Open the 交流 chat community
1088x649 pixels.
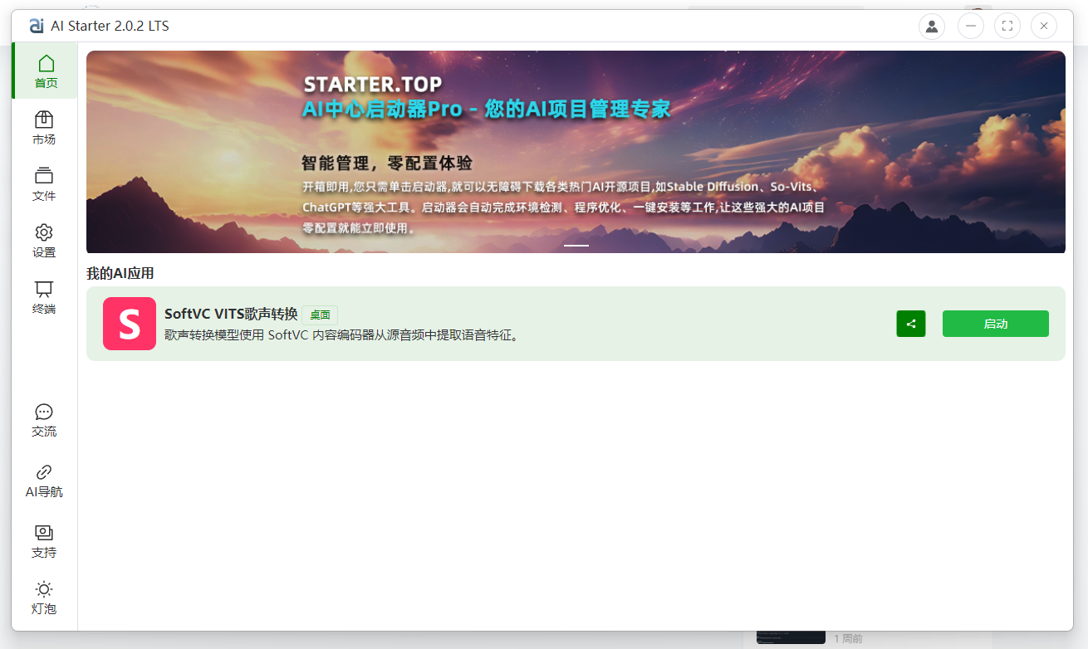click(x=44, y=420)
